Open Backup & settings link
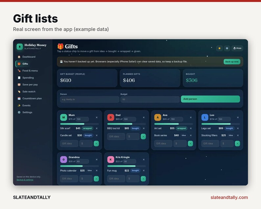 (x=25, y=180)
